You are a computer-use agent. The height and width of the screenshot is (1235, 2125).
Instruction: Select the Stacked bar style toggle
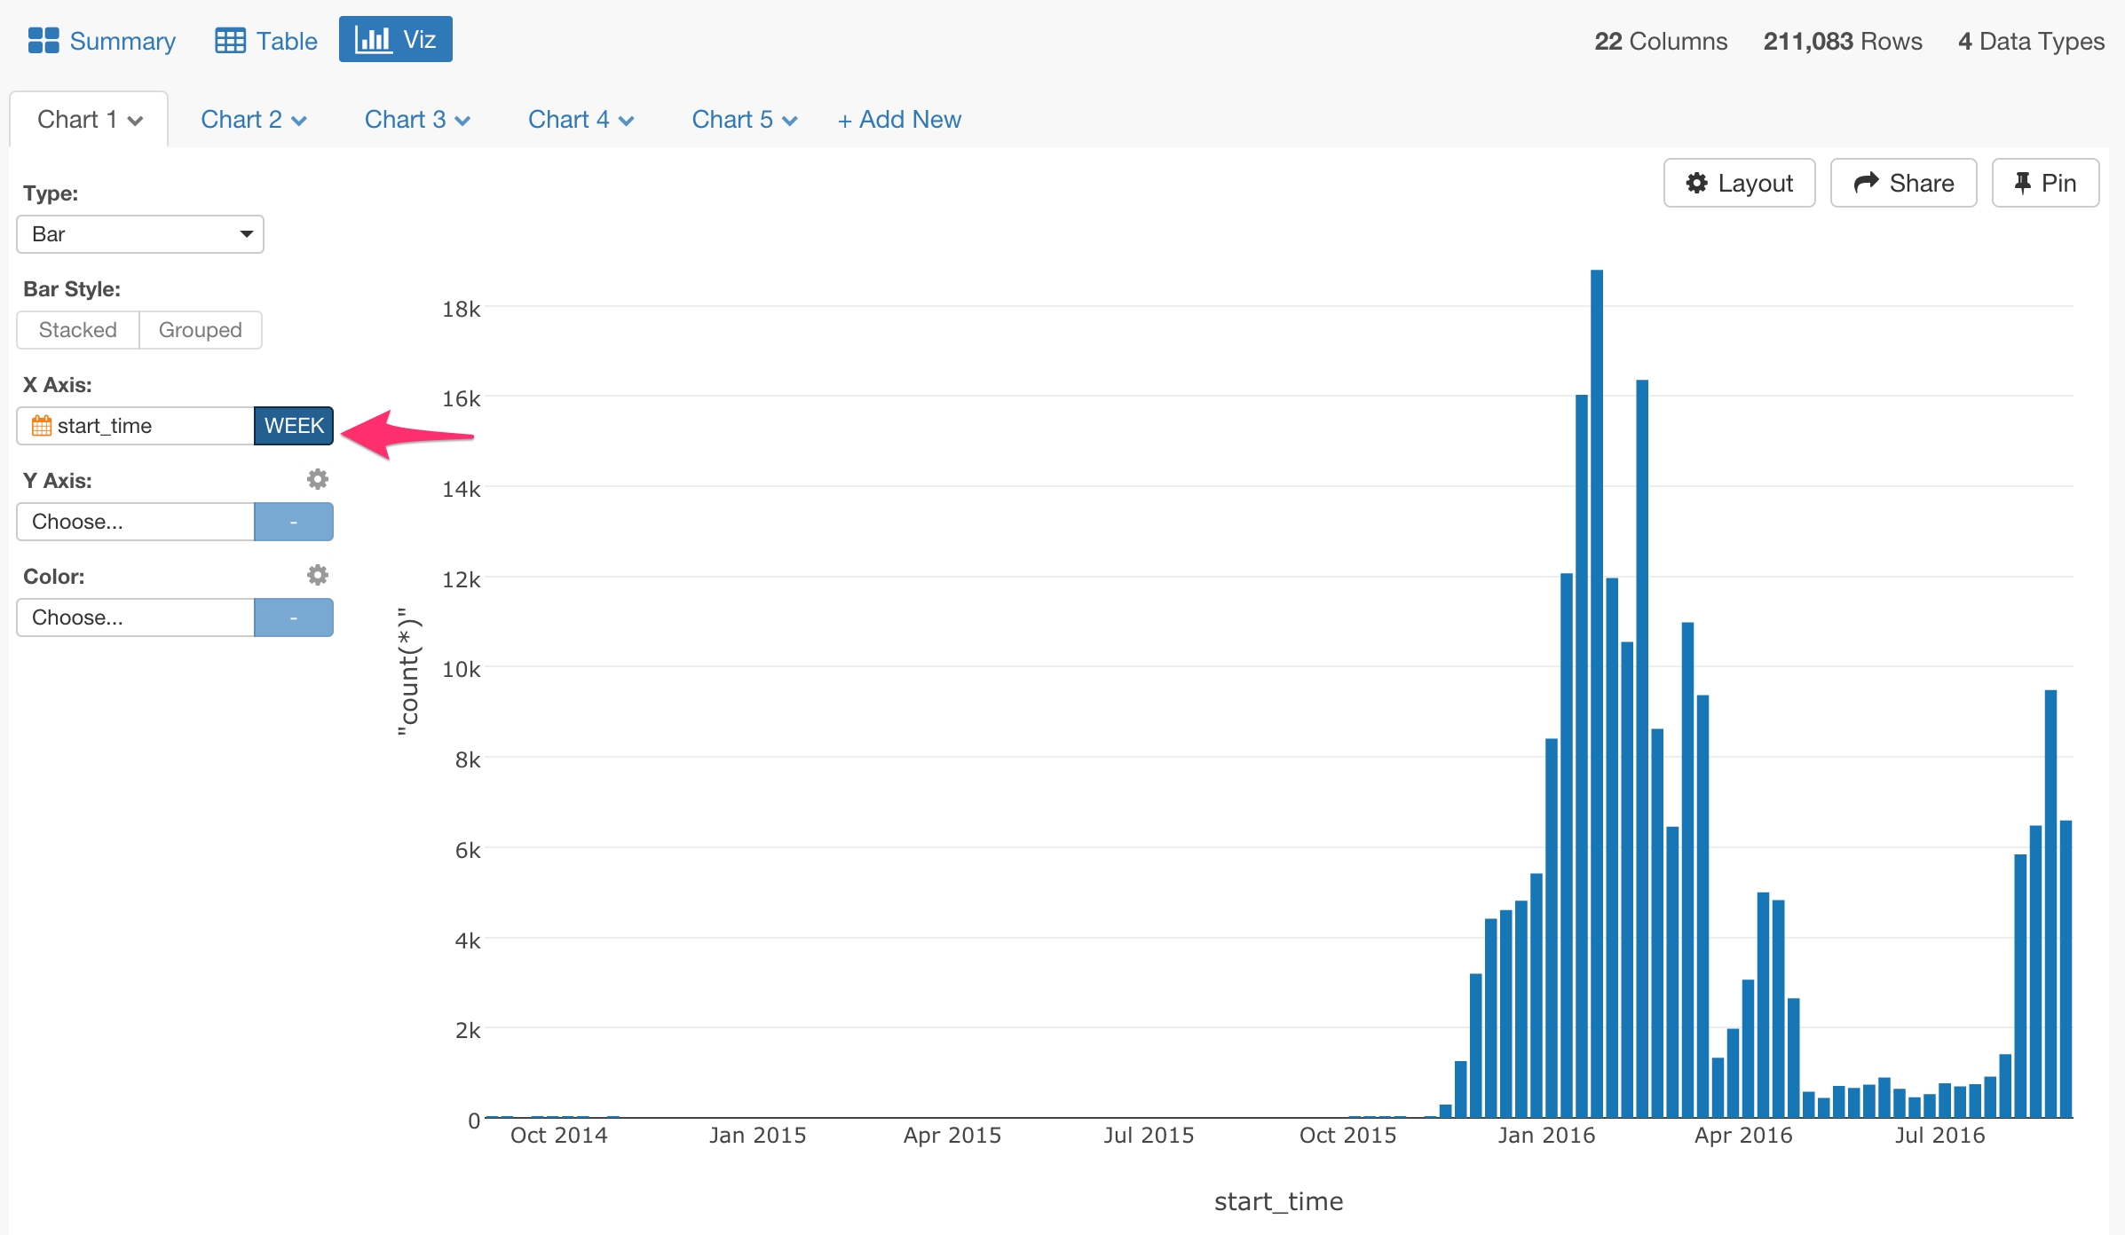78,329
